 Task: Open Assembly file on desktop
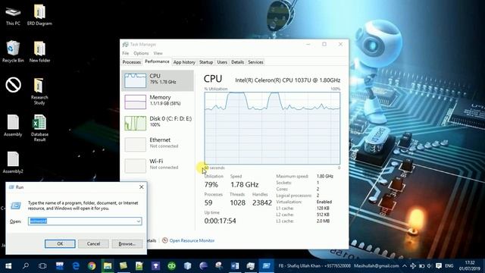pos(13,126)
